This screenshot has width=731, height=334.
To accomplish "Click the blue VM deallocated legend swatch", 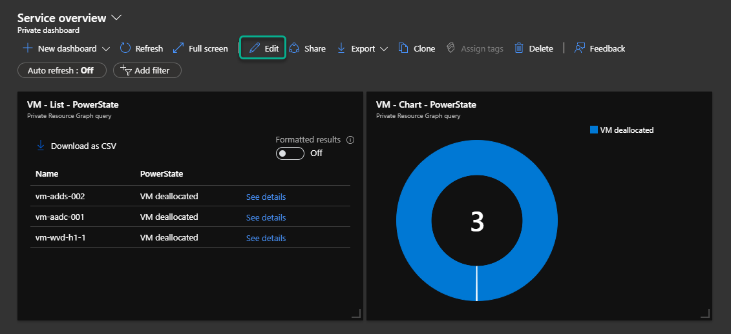I will [x=594, y=130].
